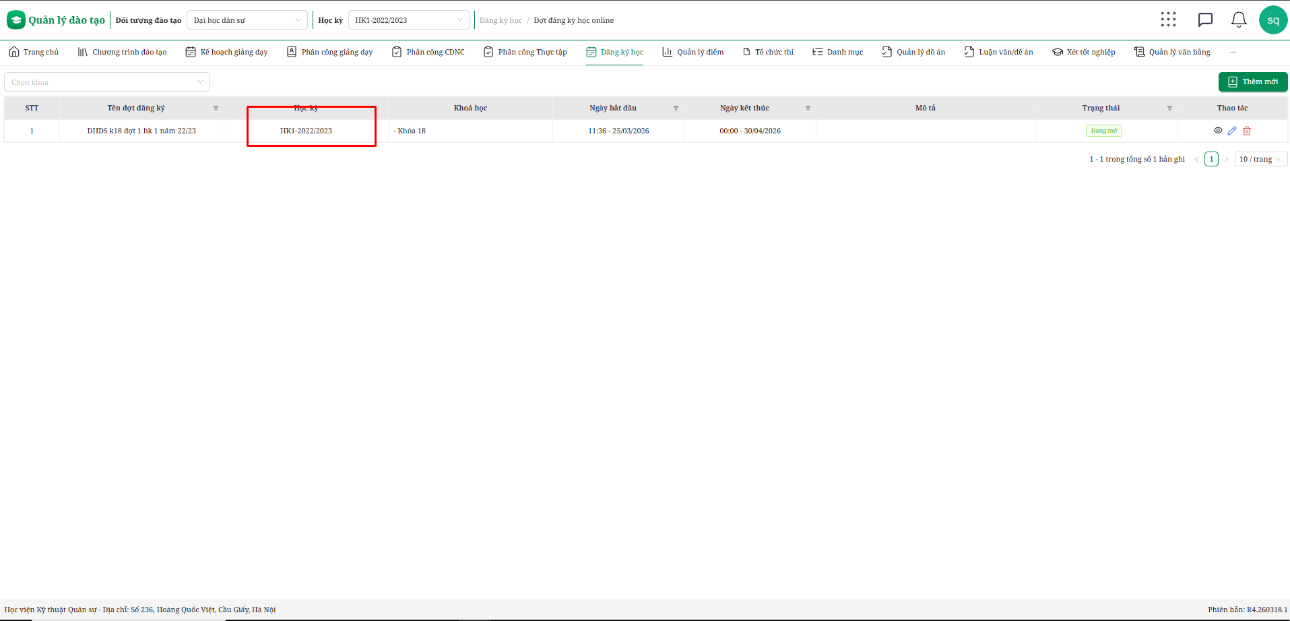The height and width of the screenshot is (621, 1290).
Task: Open filter on Trạng thái column
Action: point(1169,108)
